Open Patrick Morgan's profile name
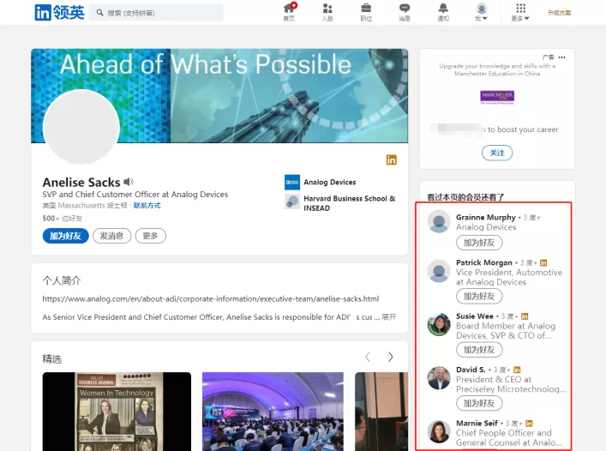Viewport: 606px width, 451px height. point(484,262)
